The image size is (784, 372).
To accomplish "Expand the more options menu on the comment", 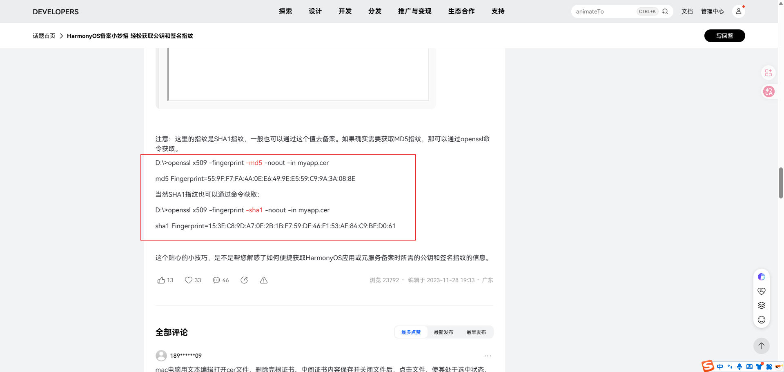I will (488, 356).
